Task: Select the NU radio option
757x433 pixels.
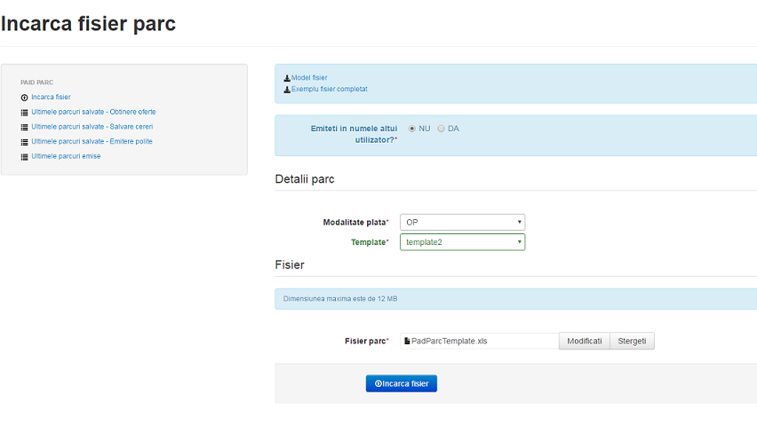Action: pyautogui.click(x=411, y=129)
